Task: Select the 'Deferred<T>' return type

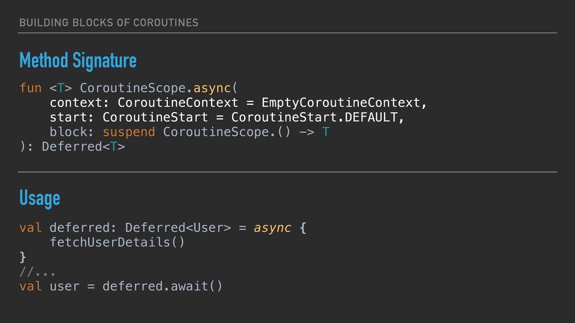Action: tap(83, 147)
